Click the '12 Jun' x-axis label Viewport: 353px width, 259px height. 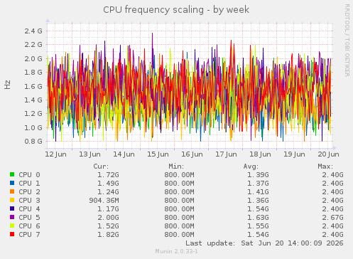point(55,154)
